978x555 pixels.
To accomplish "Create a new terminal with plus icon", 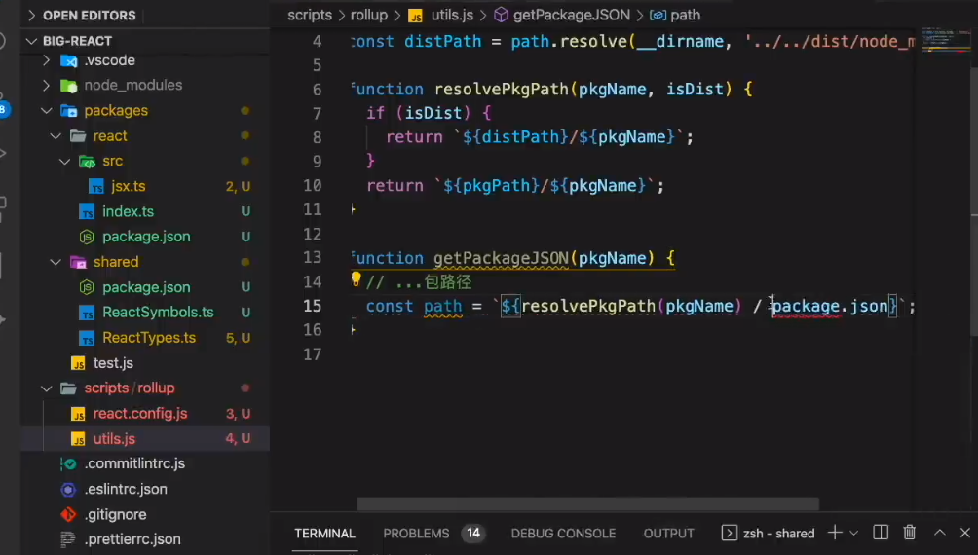I will pyautogui.click(x=835, y=533).
